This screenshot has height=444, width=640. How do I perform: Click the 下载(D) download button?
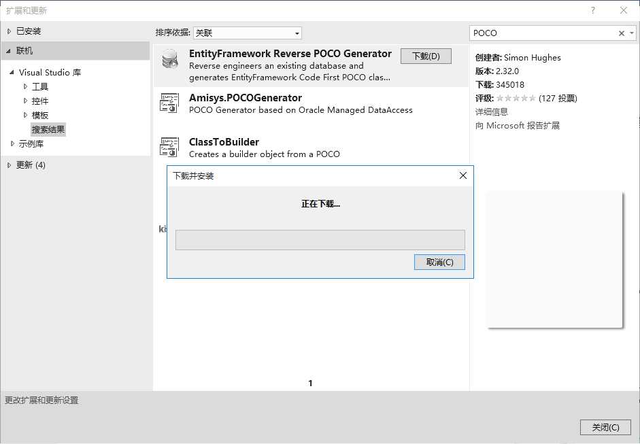426,56
